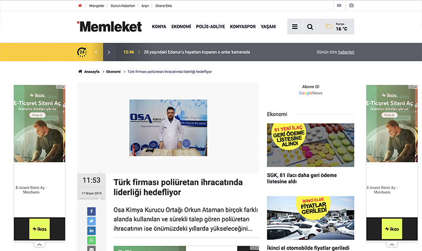Select the Ekonomi sidebar heading
This screenshot has height=251, width=422.
pyautogui.click(x=277, y=114)
